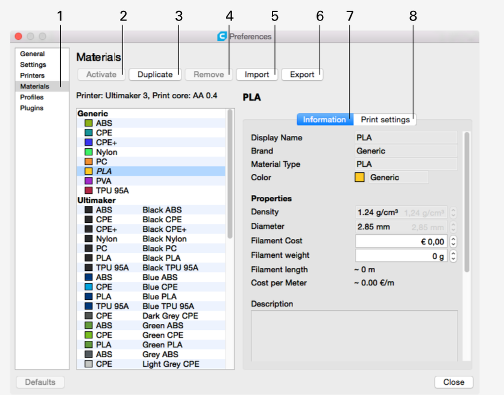
Task: Click the Density field
Action: coord(401,212)
